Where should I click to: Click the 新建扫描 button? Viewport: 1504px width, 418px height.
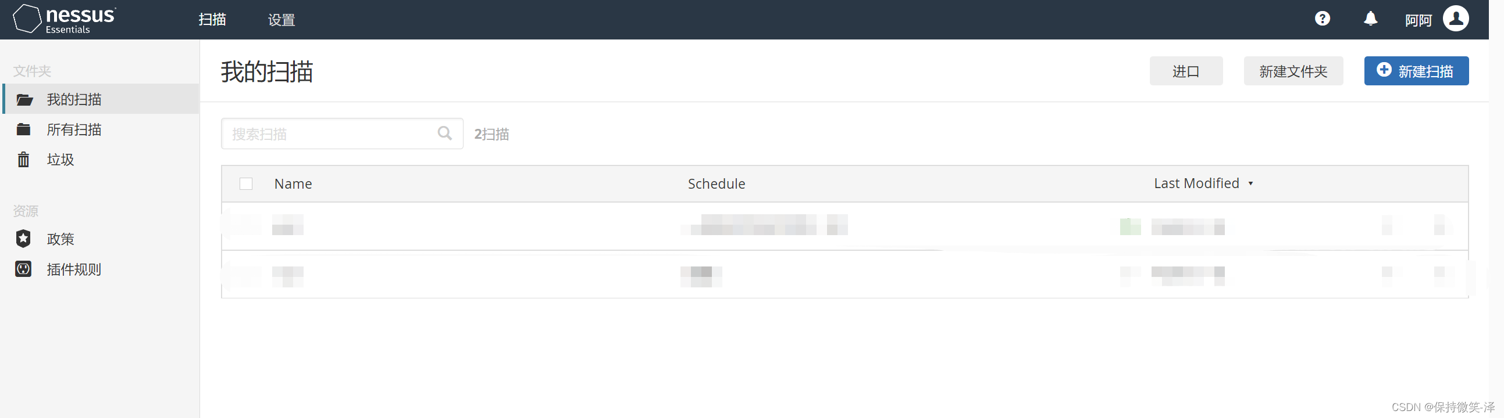(1415, 71)
